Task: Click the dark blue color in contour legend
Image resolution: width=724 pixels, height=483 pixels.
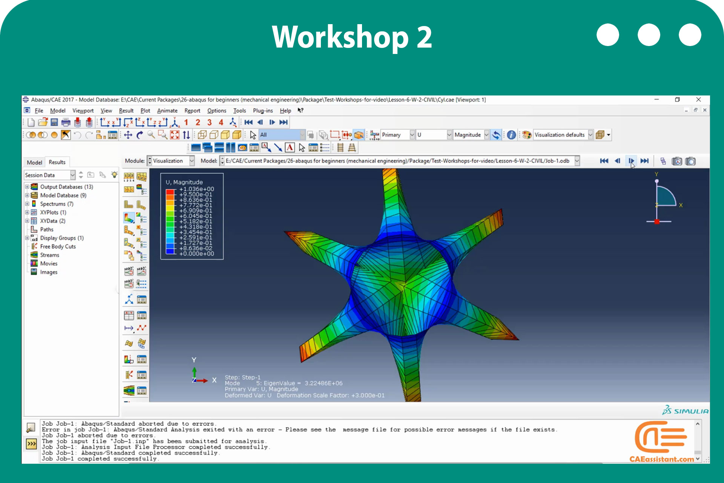Action: (170, 251)
